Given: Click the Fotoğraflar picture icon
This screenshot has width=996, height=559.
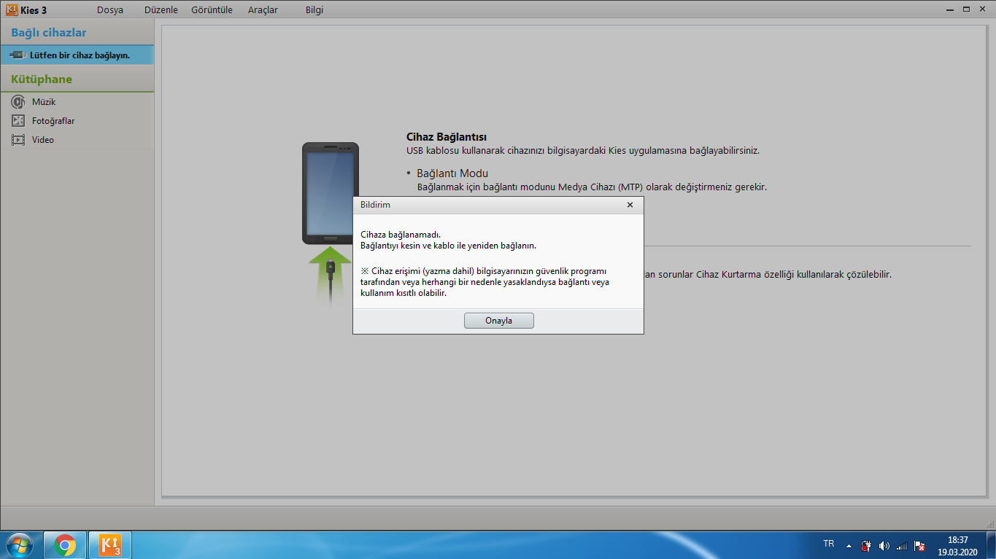Looking at the screenshot, I should click(x=18, y=121).
